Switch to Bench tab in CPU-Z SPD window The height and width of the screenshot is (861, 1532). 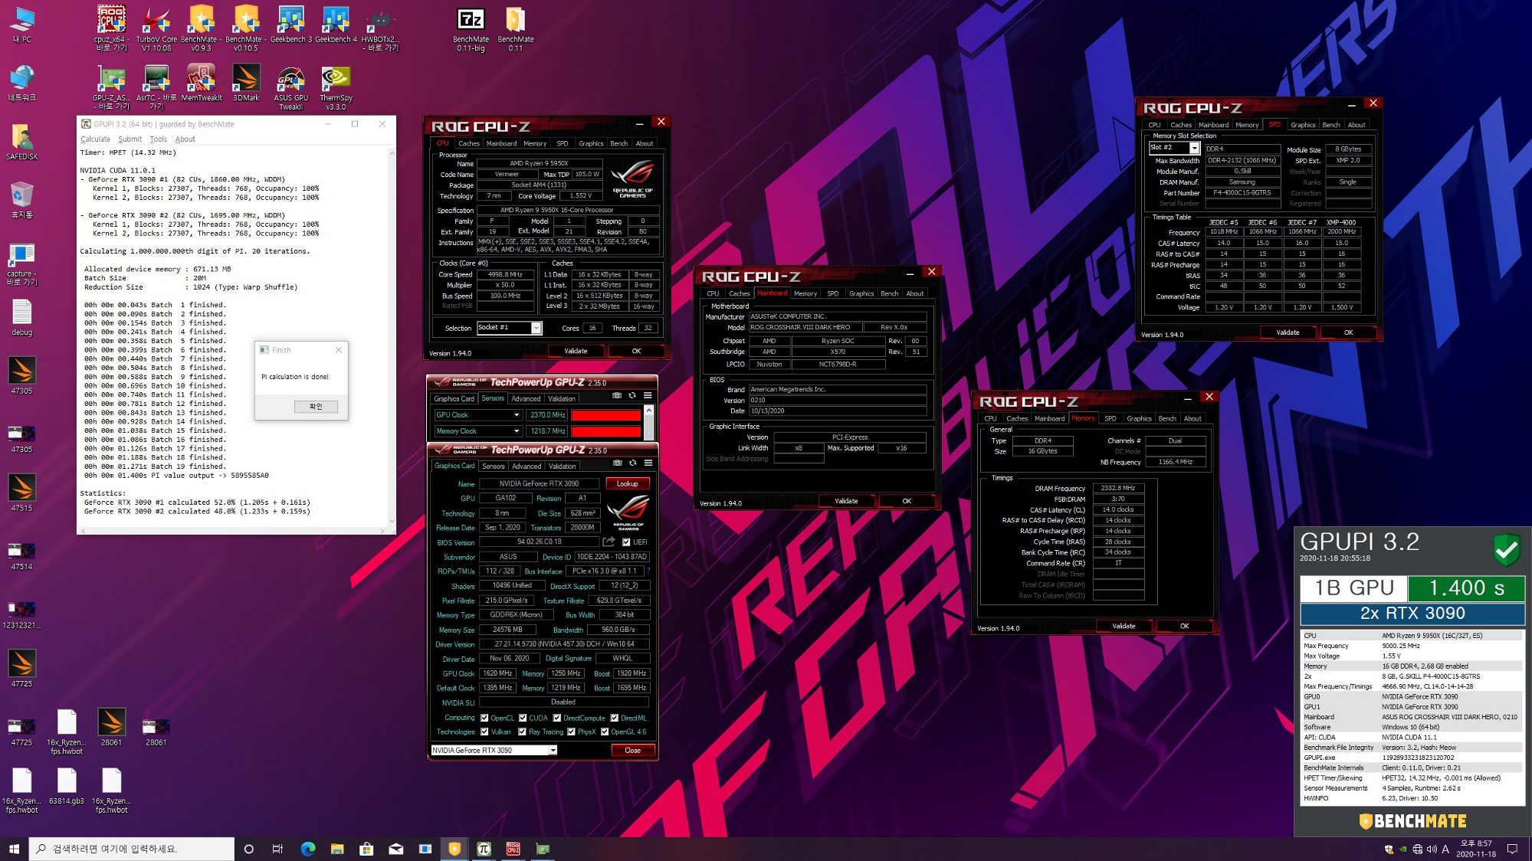point(1331,125)
